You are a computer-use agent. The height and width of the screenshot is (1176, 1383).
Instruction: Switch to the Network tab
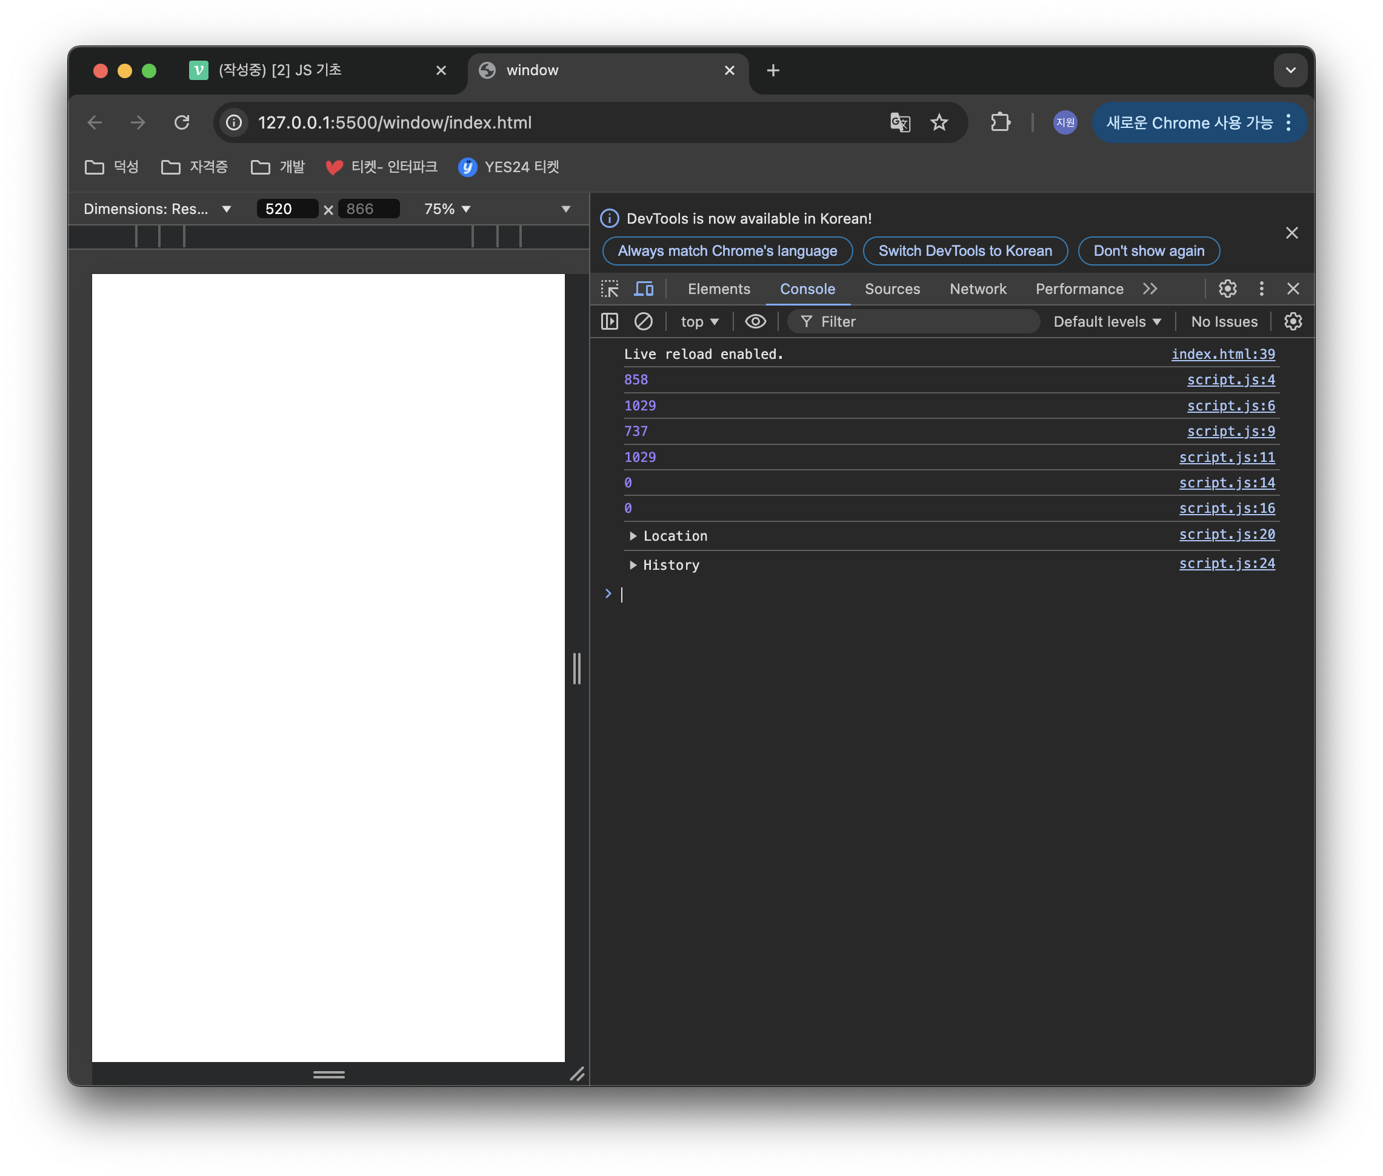(977, 289)
